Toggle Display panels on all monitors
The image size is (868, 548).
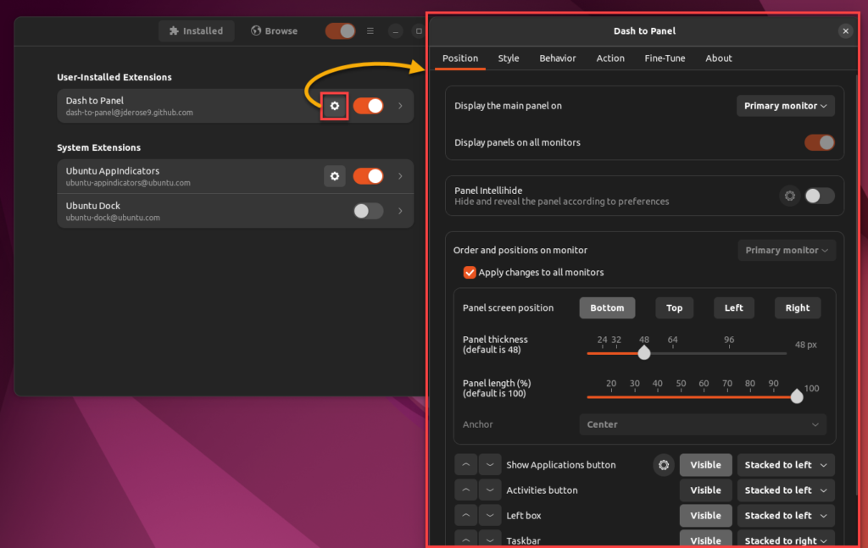click(819, 144)
